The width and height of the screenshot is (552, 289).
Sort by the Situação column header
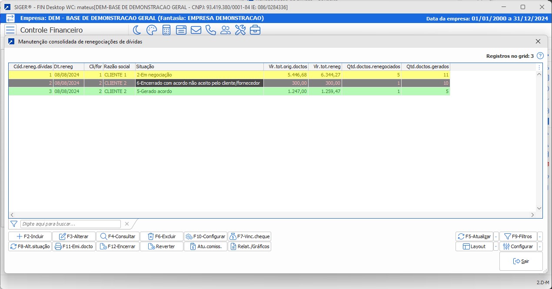pos(199,67)
